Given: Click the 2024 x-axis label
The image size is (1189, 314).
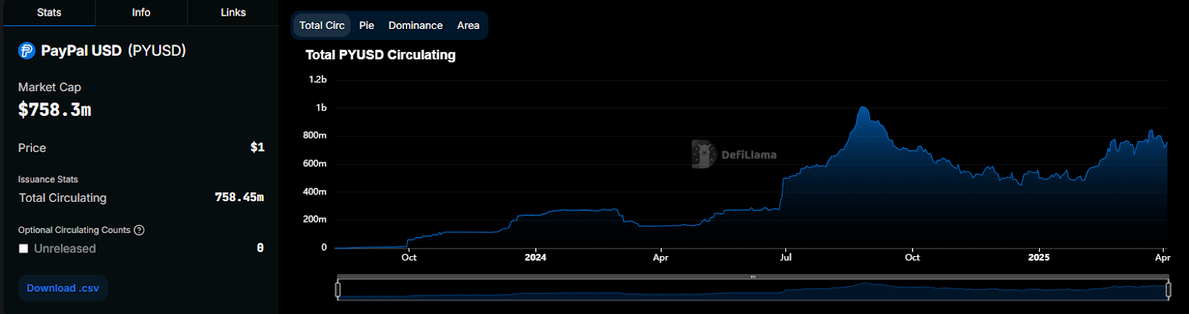Looking at the screenshot, I should pyautogui.click(x=535, y=258).
